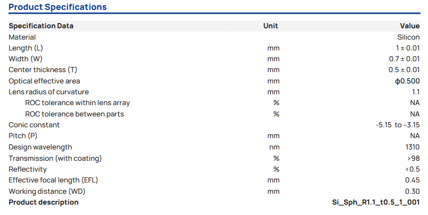The height and width of the screenshot is (215, 428).
Task: Select the Reflectivity value <0.5
Action: [413, 169]
